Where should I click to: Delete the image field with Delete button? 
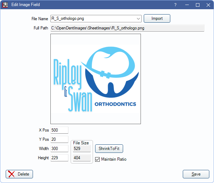point(20,174)
